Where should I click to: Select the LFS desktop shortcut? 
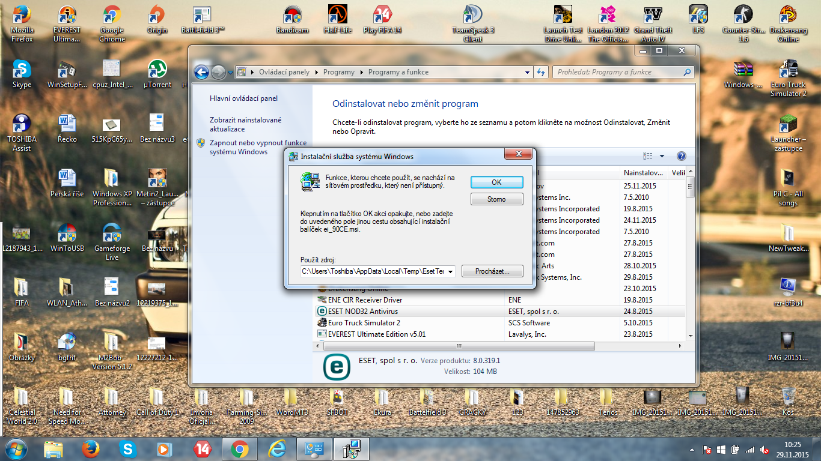point(698,20)
